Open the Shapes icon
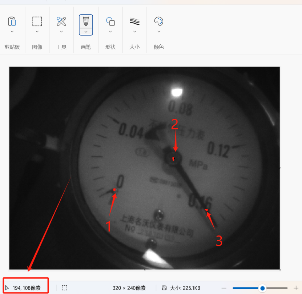The width and height of the screenshot is (302, 294). click(110, 21)
